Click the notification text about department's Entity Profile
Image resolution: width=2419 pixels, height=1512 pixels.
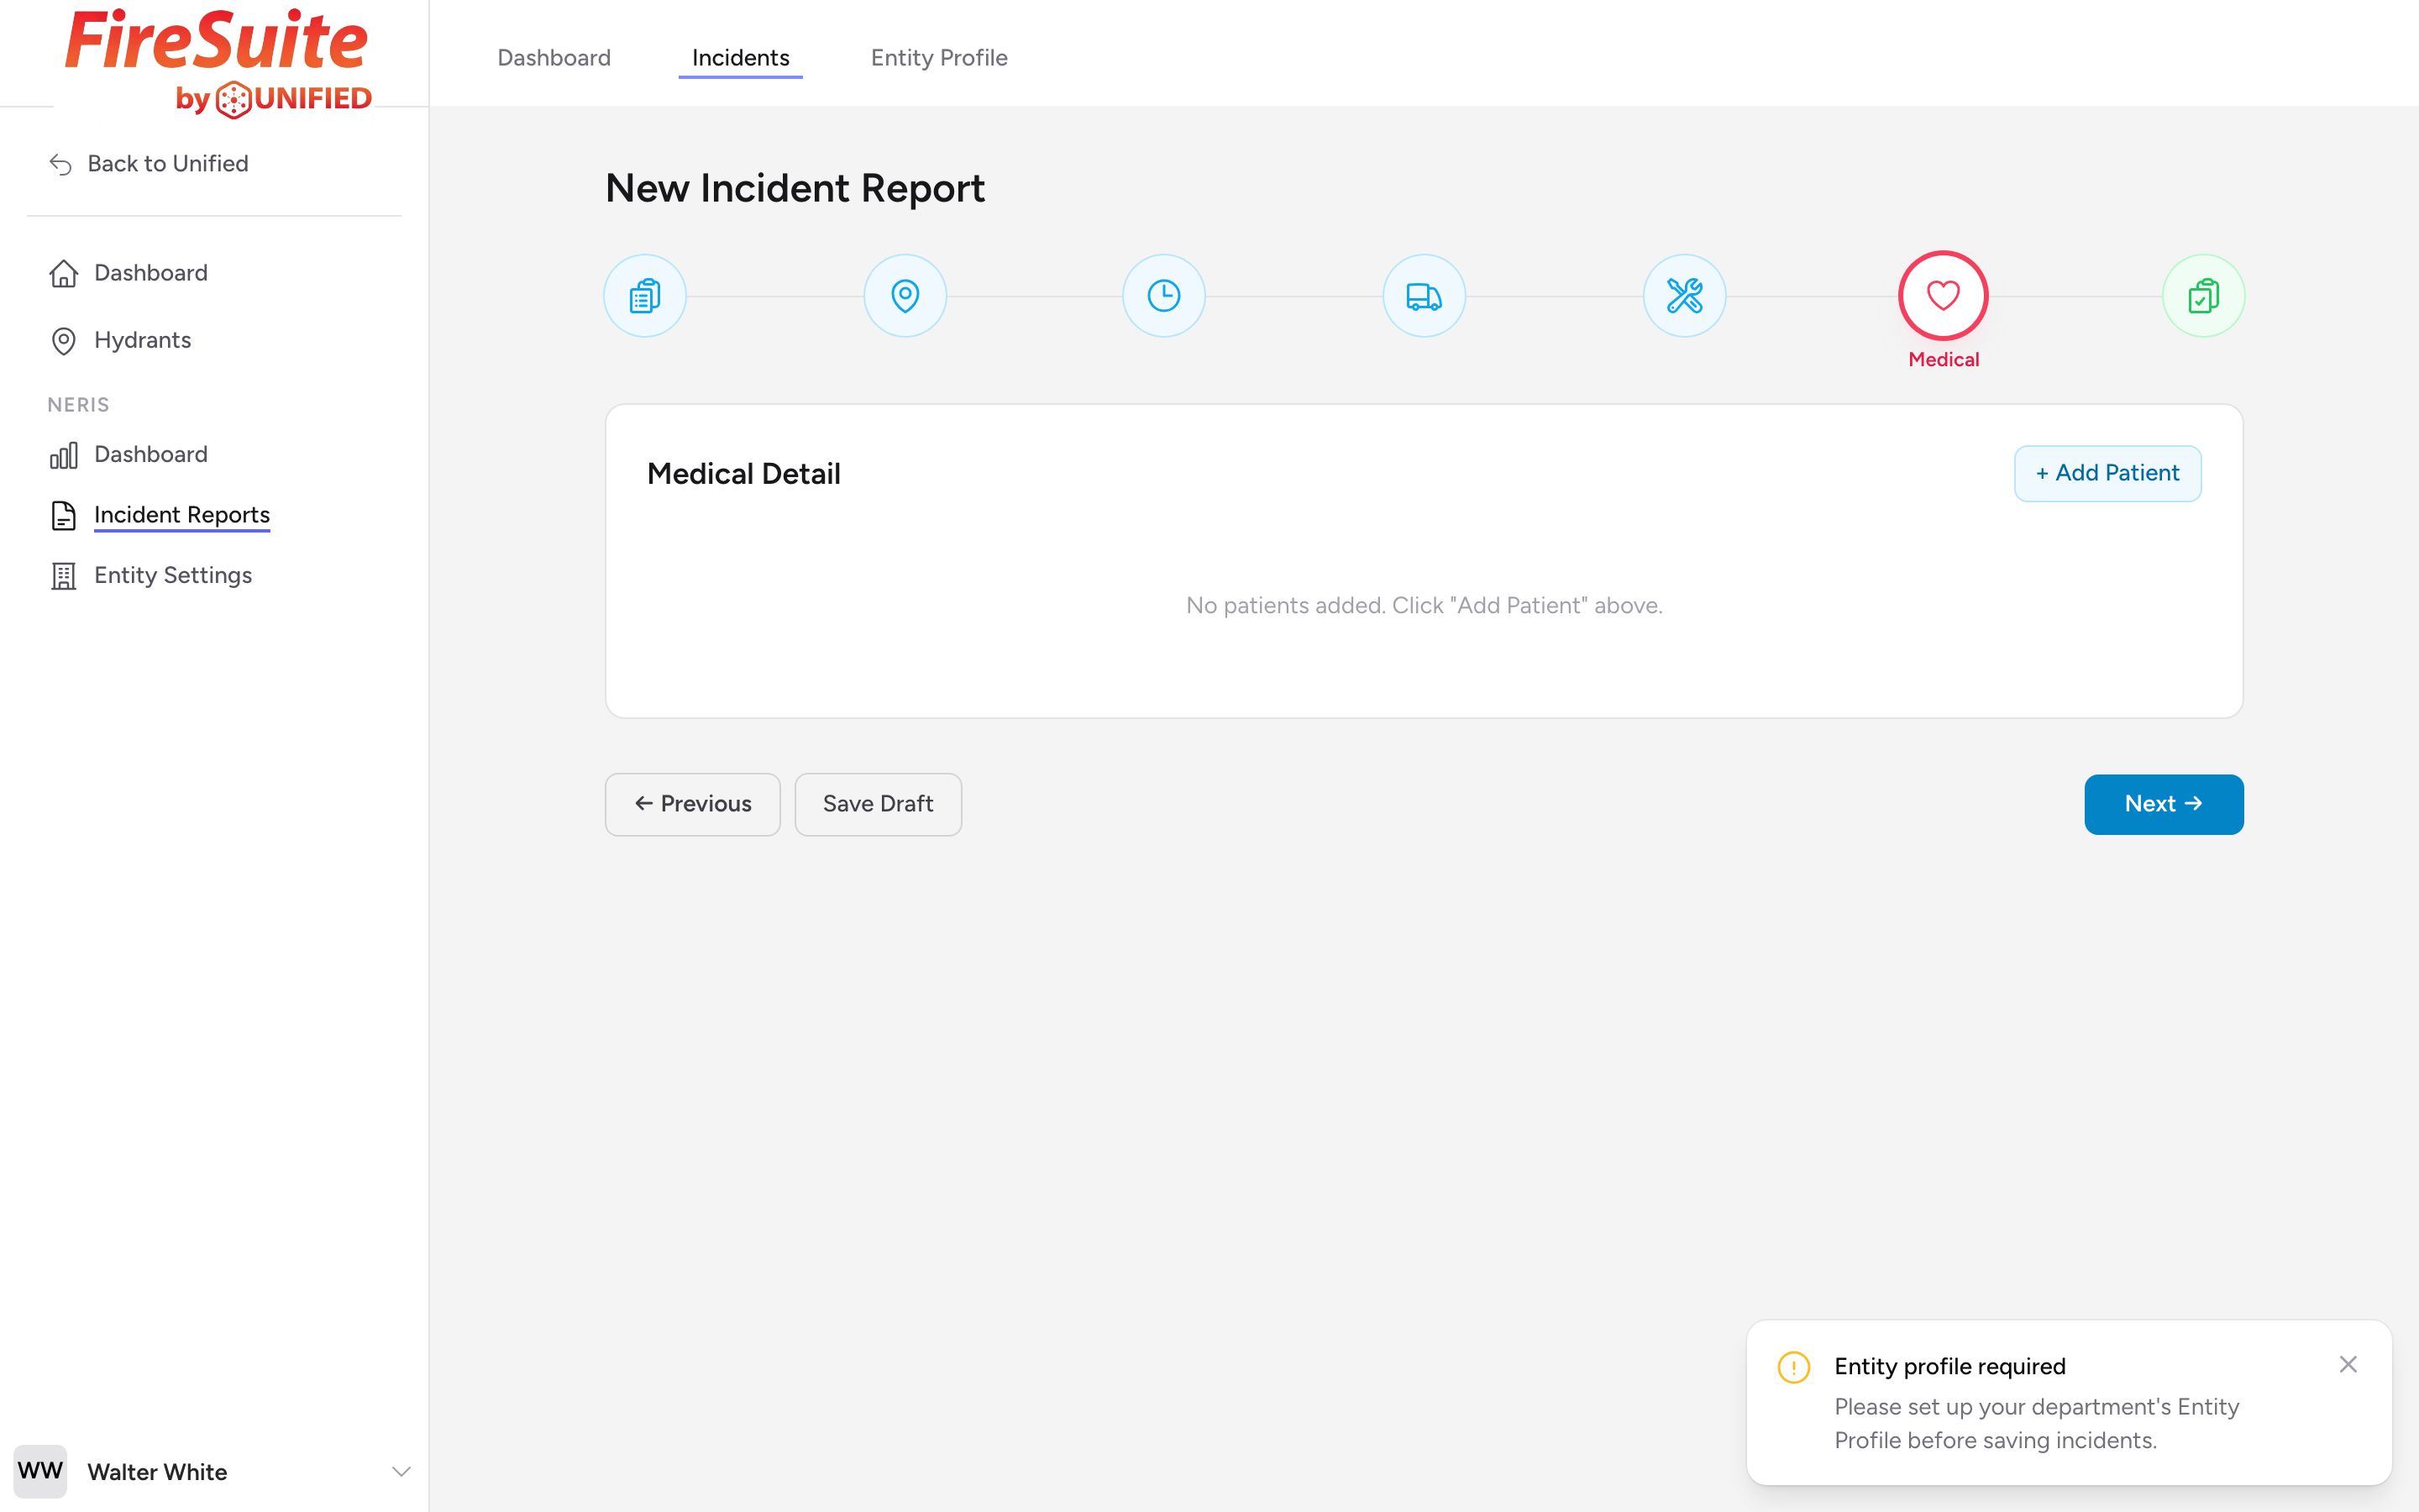click(x=2036, y=1424)
